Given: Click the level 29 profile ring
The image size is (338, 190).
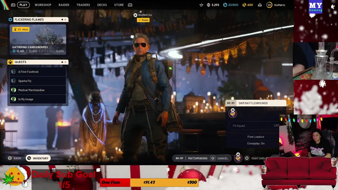Looking at the screenshot, I should pos(269,5).
